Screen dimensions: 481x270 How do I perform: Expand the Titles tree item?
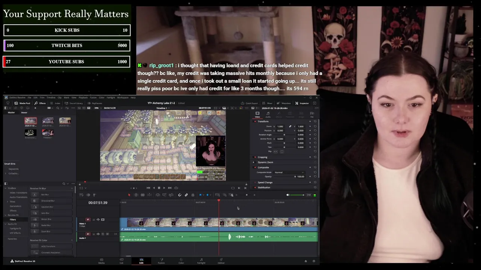8,202
